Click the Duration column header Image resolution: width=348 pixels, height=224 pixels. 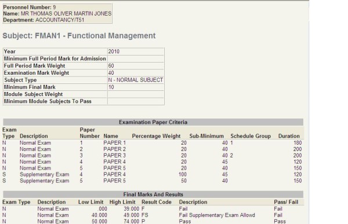coord(289,136)
